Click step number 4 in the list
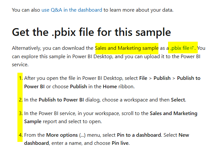The image size is (210, 149). pyautogui.click(x=21, y=135)
